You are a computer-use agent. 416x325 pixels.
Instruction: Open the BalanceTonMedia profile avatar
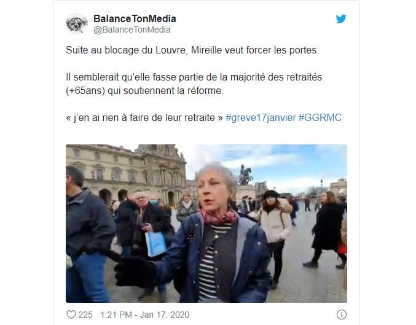tap(77, 24)
